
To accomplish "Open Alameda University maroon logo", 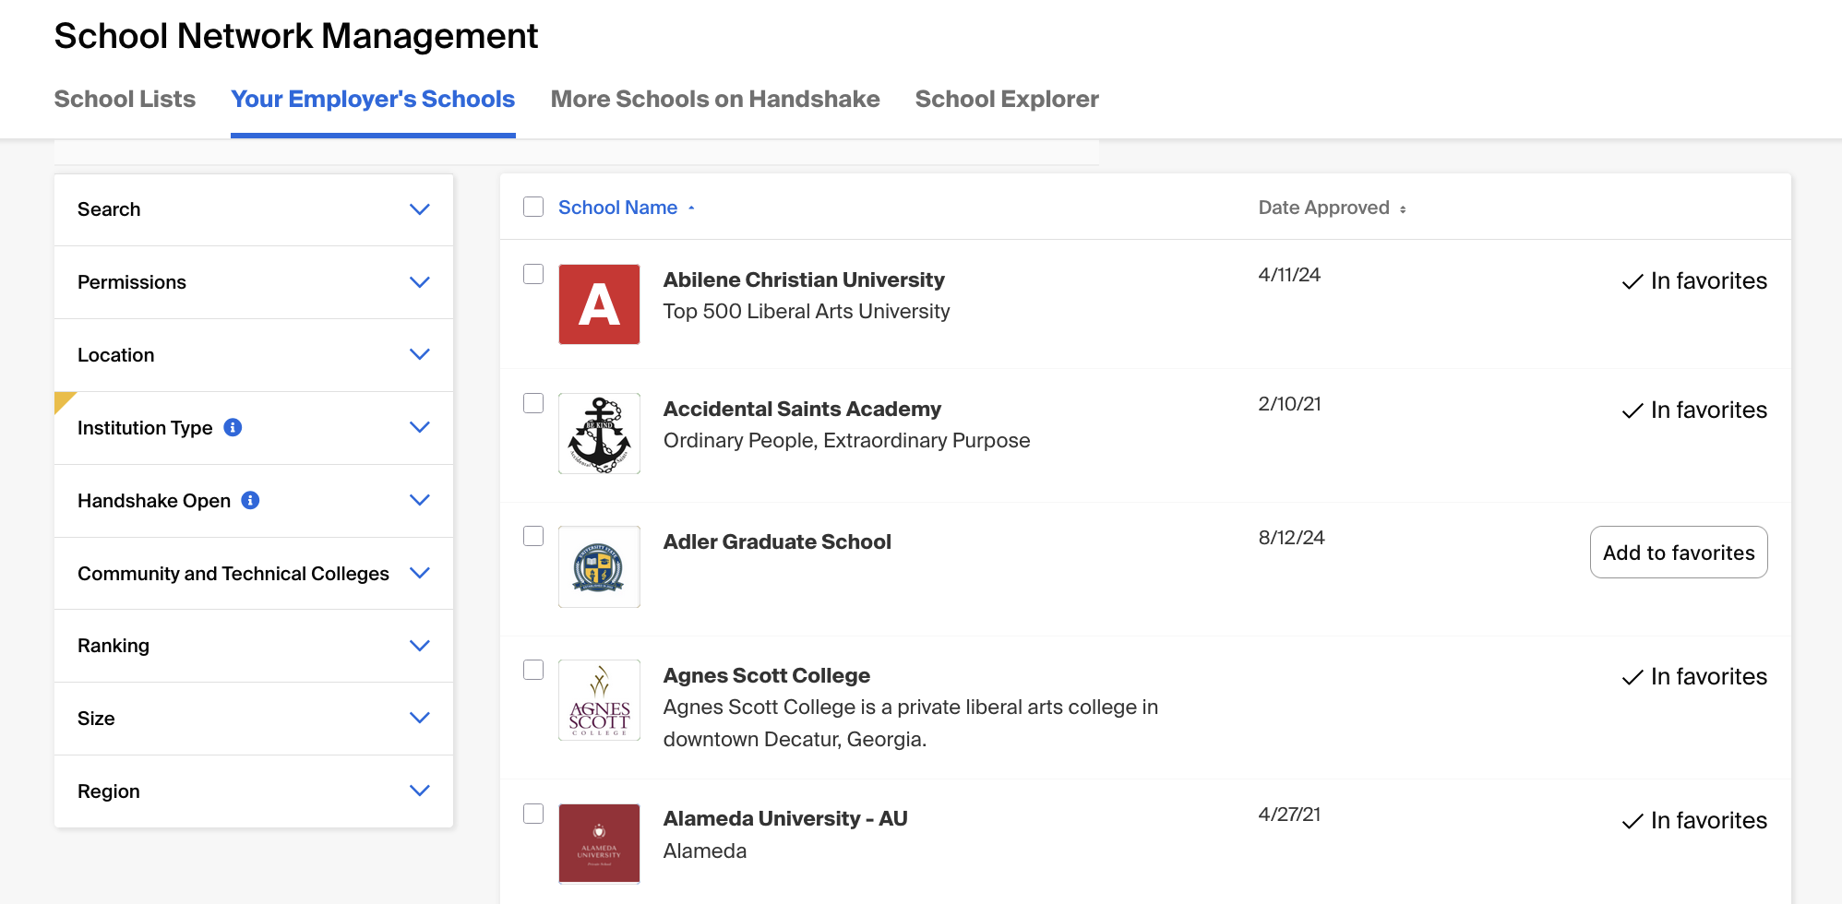I will pos(599,844).
